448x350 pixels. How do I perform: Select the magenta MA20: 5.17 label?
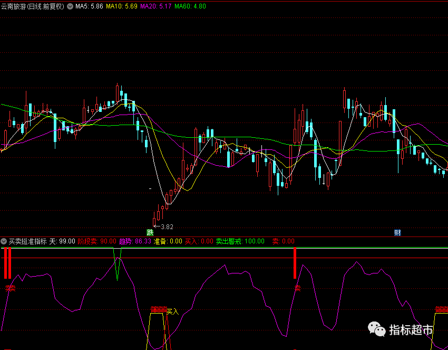click(155, 7)
